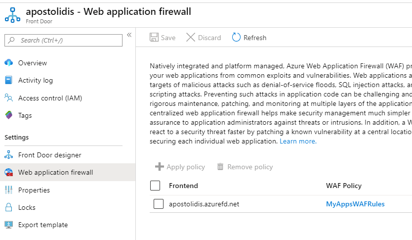Open Locks settings page
412x240 pixels.
pos(27,207)
